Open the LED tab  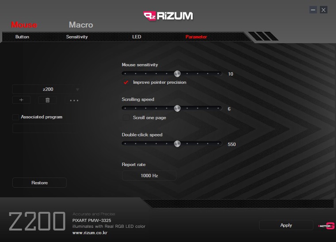click(x=137, y=37)
